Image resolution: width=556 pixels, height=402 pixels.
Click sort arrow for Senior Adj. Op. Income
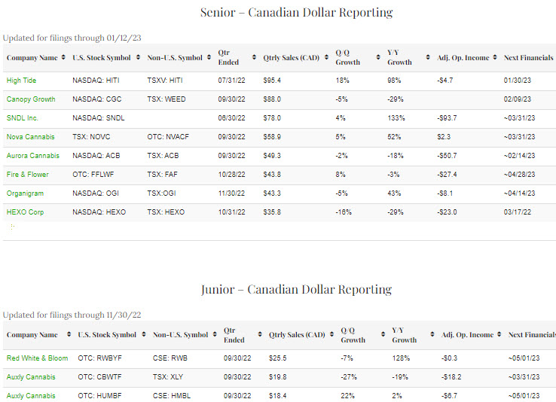pyautogui.click(x=495, y=58)
